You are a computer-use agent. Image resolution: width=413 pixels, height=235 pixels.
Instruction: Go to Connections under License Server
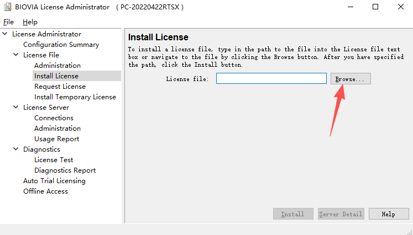54,118
